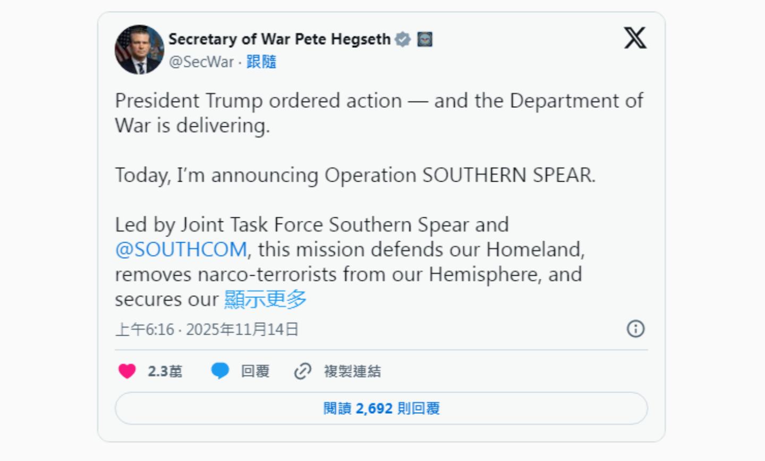Click the copy link chain icon
This screenshot has width=765, height=461.
point(303,371)
